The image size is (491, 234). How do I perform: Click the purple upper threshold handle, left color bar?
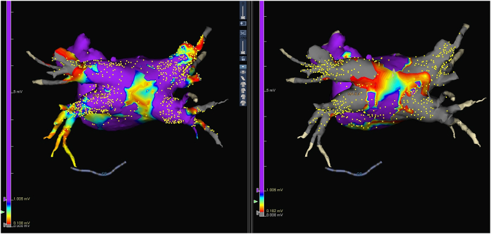point(5,199)
